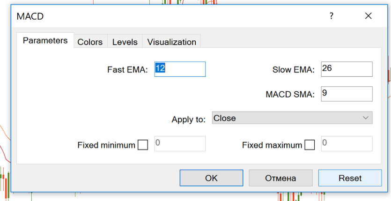Image resolution: width=391 pixels, height=201 pixels.
Task: Click the Reset button
Action: pyautogui.click(x=350, y=178)
